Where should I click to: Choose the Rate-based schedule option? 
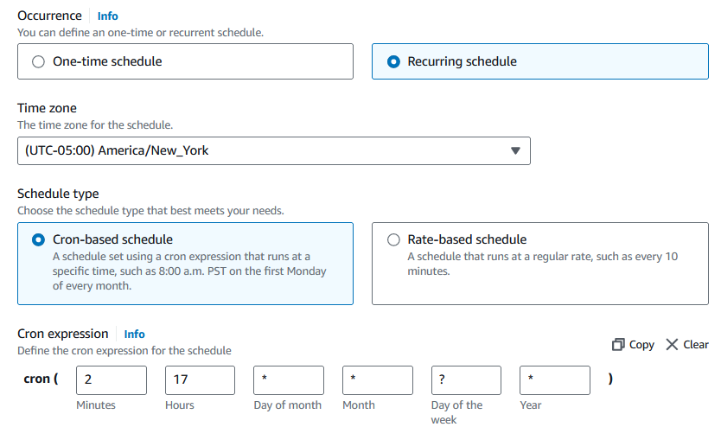(394, 239)
